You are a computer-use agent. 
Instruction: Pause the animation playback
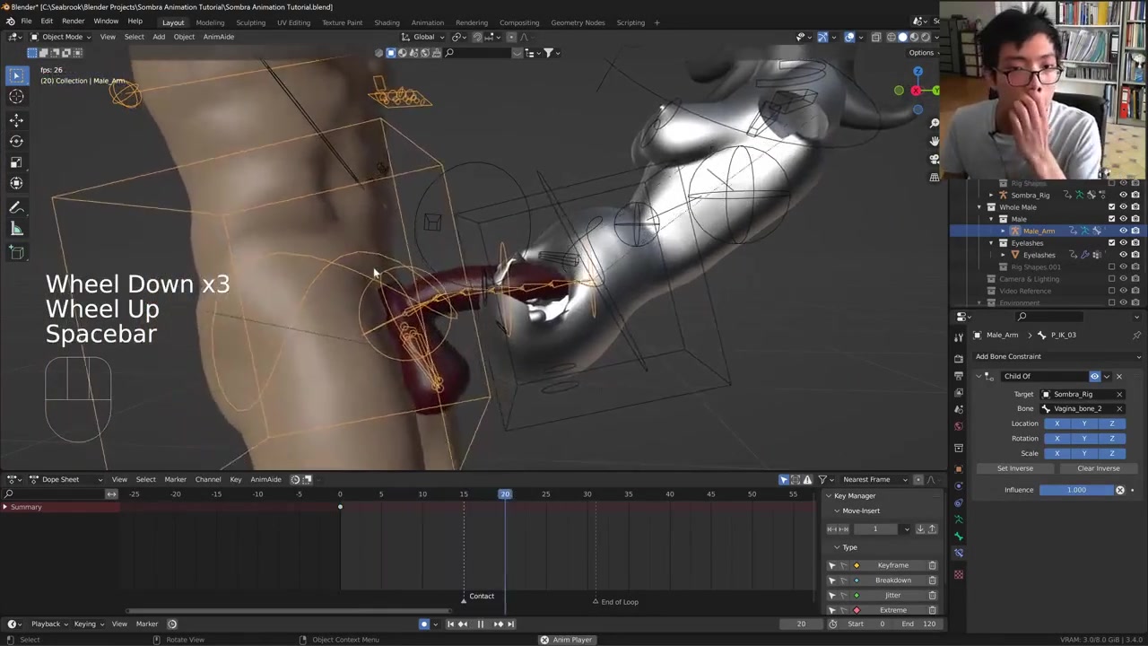coord(480,624)
